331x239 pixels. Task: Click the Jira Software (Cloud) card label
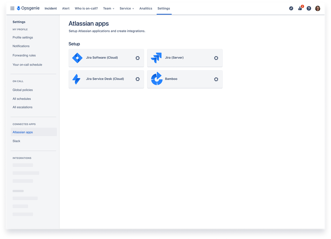[x=102, y=58]
